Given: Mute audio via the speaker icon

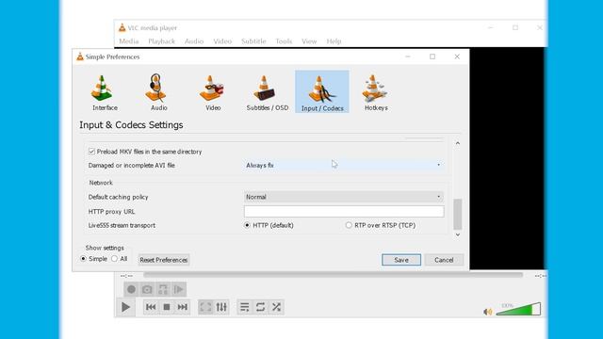Looking at the screenshot, I should 488,312.
